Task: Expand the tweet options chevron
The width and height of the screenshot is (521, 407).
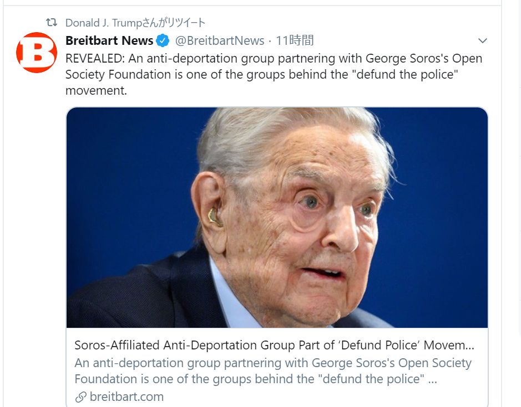Action: [x=482, y=41]
